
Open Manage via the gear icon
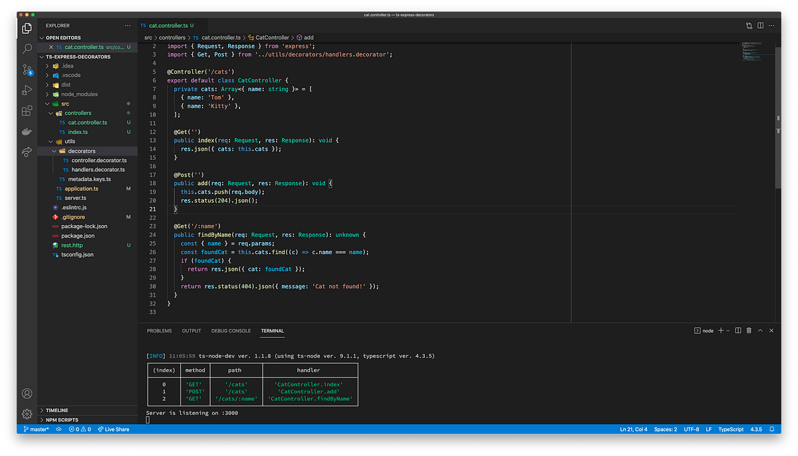click(x=27, y=414)
